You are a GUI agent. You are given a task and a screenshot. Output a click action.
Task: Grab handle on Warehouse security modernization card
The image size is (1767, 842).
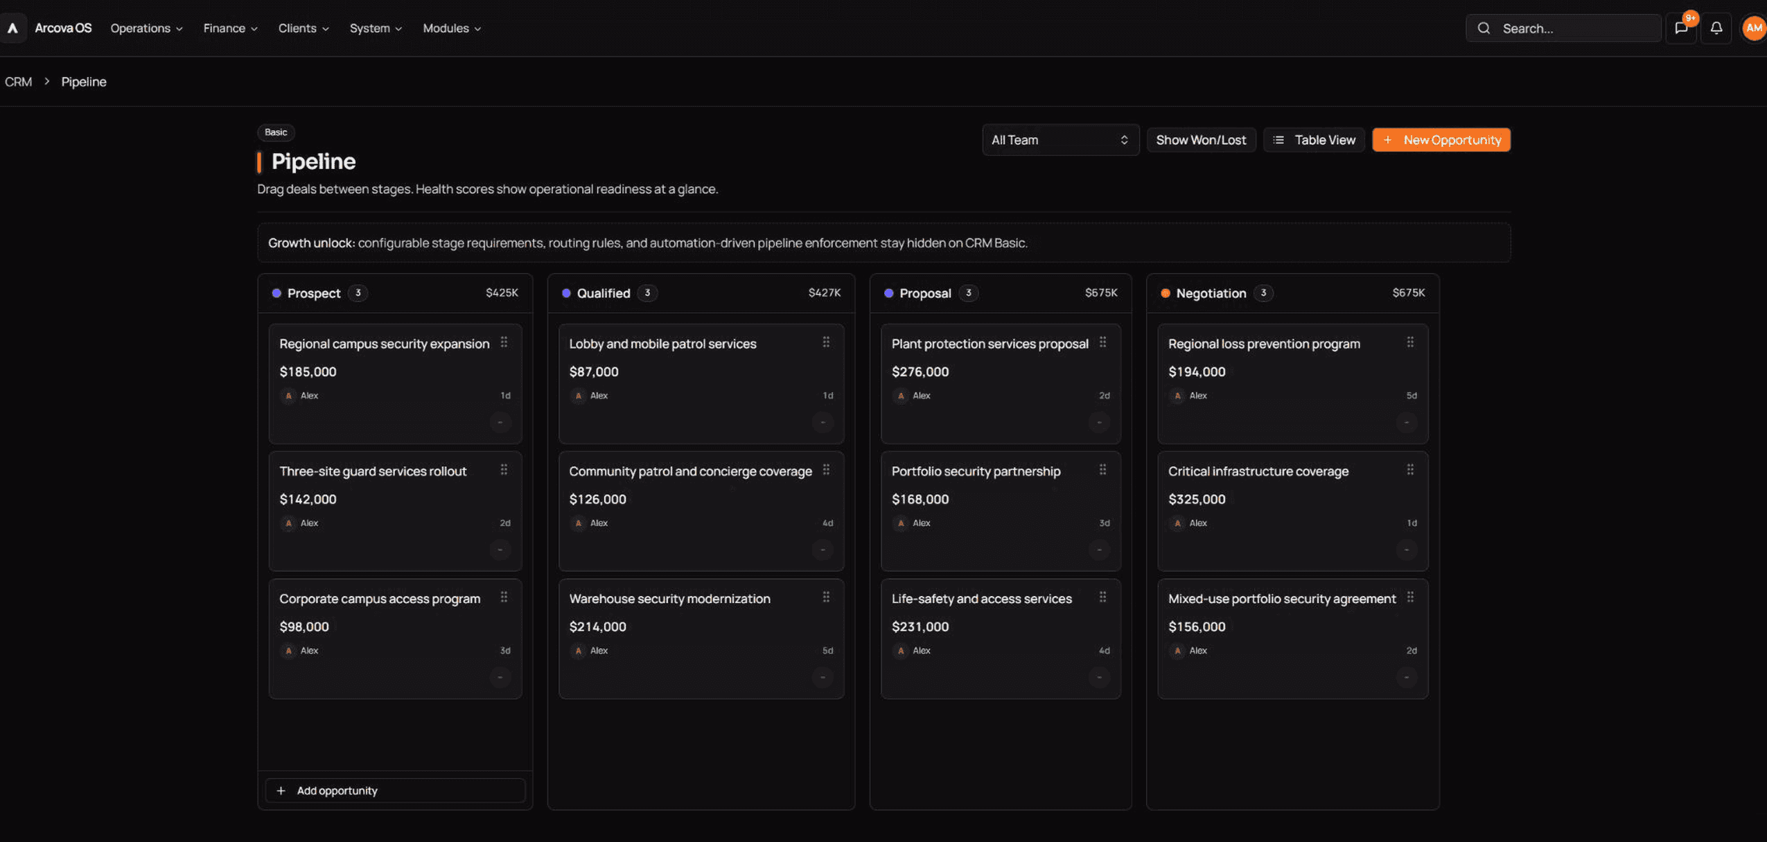[826, 597]
